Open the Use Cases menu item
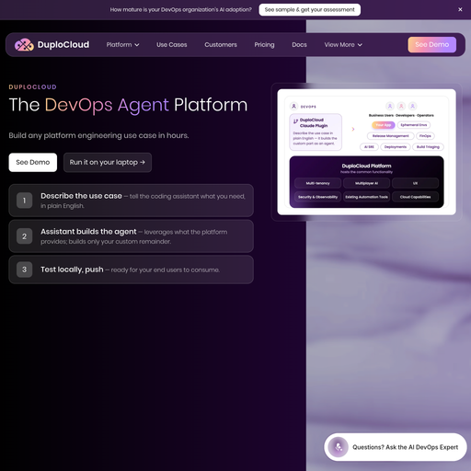This screenshot has height=471, width=471. coord(172,45)
